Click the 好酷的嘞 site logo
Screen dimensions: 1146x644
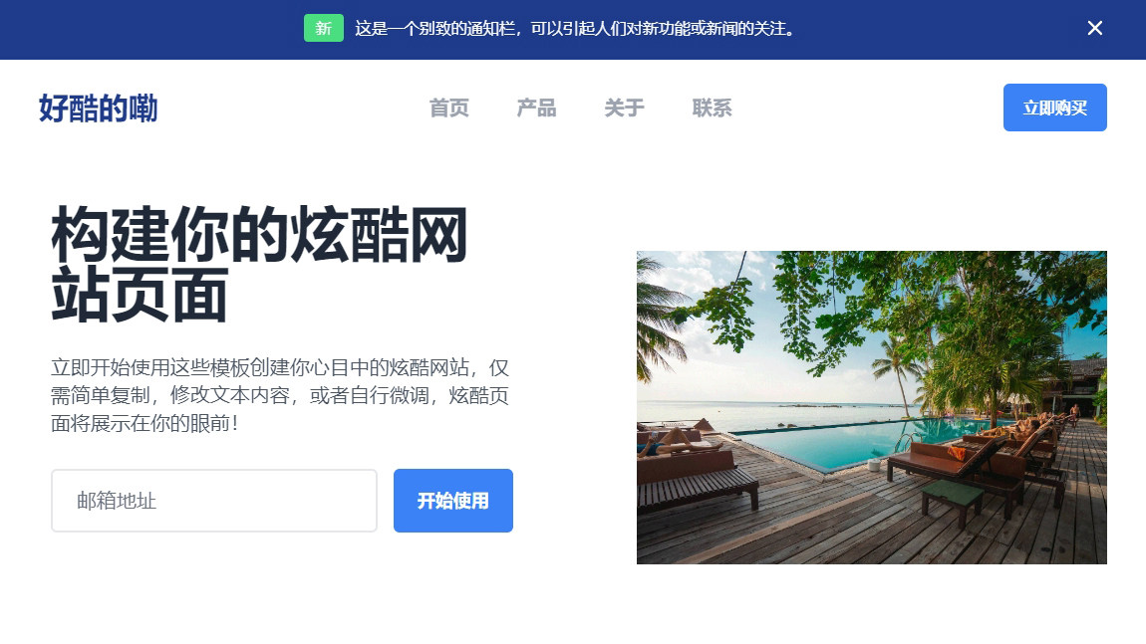click(98, 107)
